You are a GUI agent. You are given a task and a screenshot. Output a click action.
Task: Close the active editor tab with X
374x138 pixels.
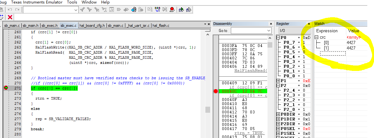point(209,24)
